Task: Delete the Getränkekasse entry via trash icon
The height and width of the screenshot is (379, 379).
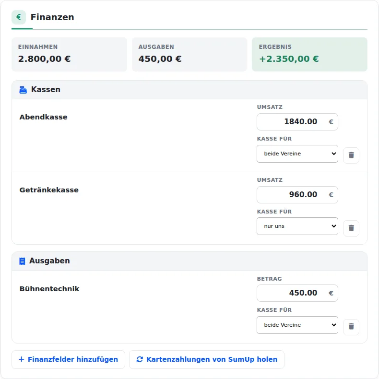Action: (351, 228)
